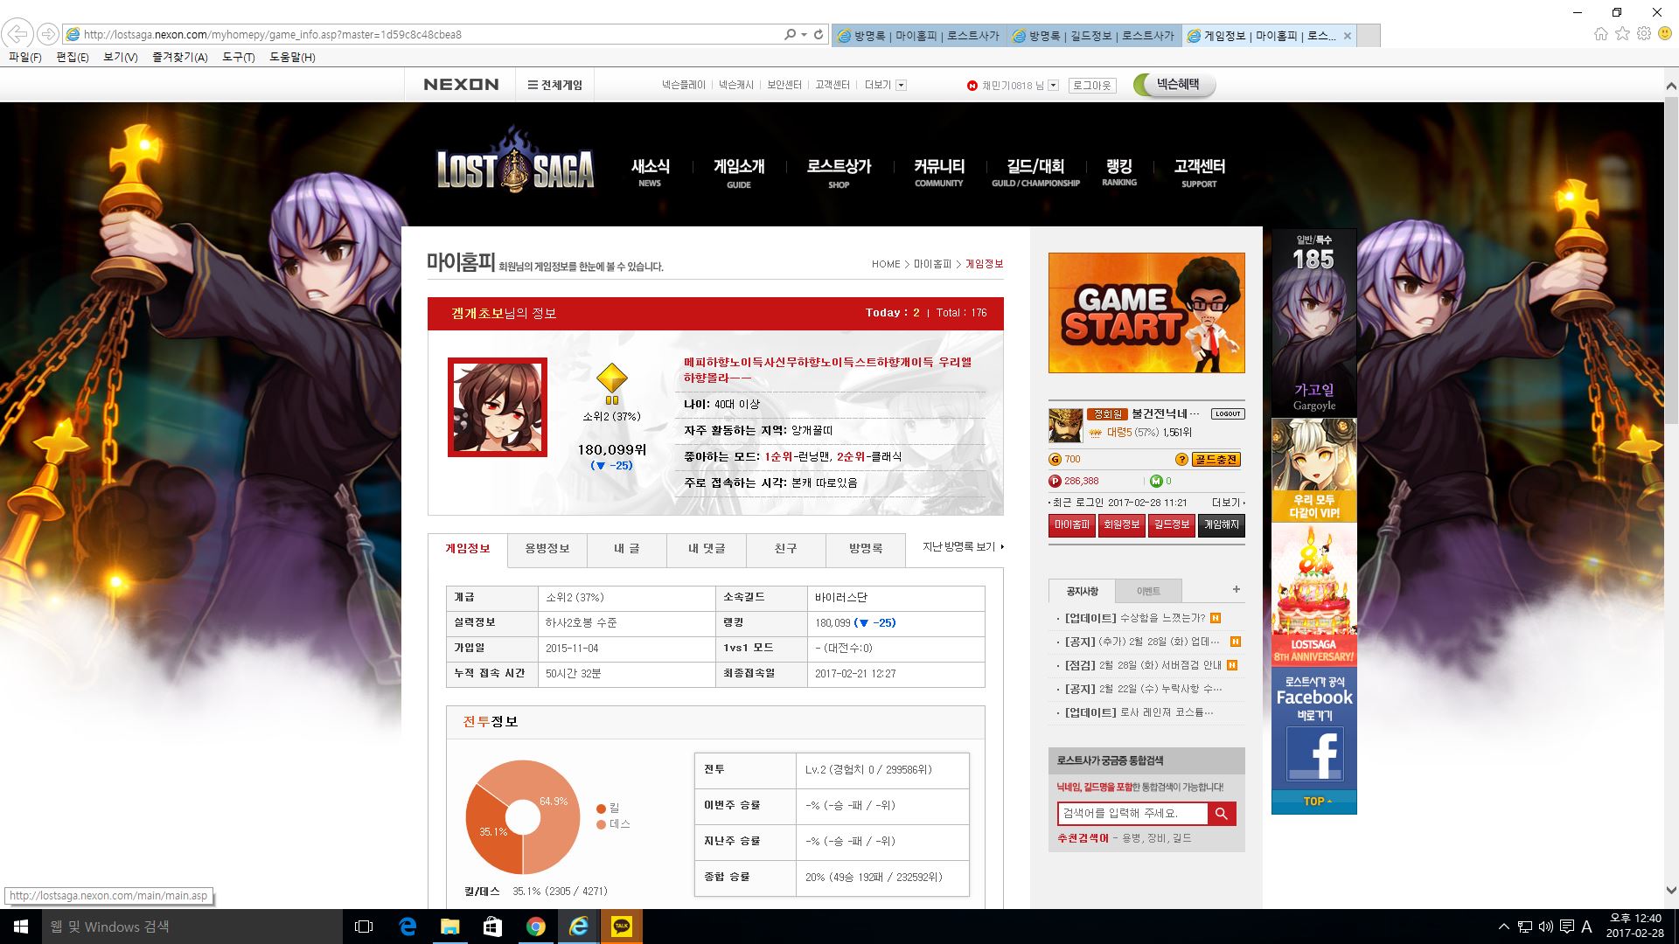Switch to the 용병정보 tab
Image resolution: width=1679 pixels, height=944 pixels.
click(547, 549)
